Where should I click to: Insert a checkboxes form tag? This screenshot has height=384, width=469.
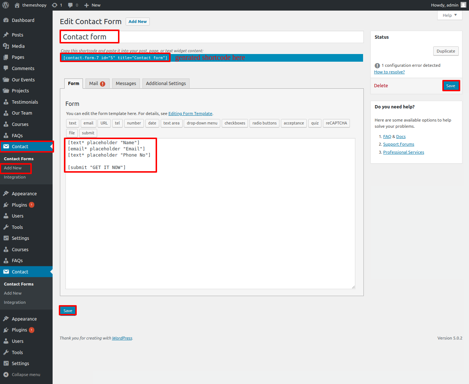click(234, 123)
